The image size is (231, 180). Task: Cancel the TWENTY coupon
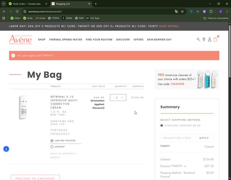click(x=209, y=146)
